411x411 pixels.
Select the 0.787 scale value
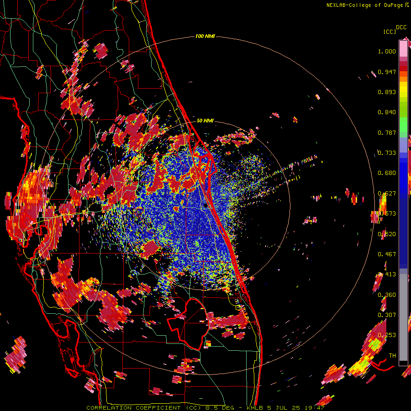pyautogui.click(x=387, y=132)
